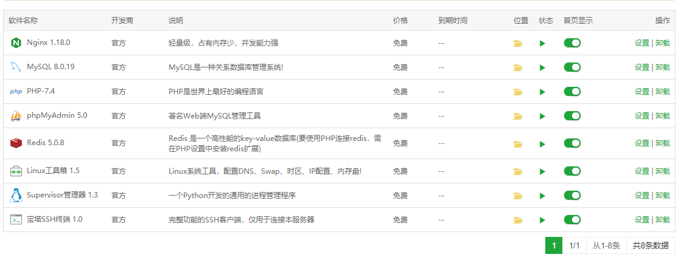The height and width of the screenshot is (260, 681).
Task: Toggle homepage display for Nginx 1.18.0
Action: point(572,43)
